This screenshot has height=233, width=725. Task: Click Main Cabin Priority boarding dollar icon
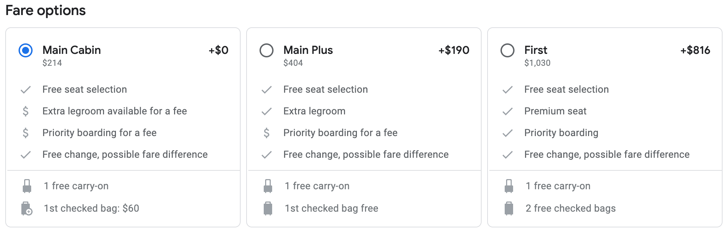tap(26, 133)
